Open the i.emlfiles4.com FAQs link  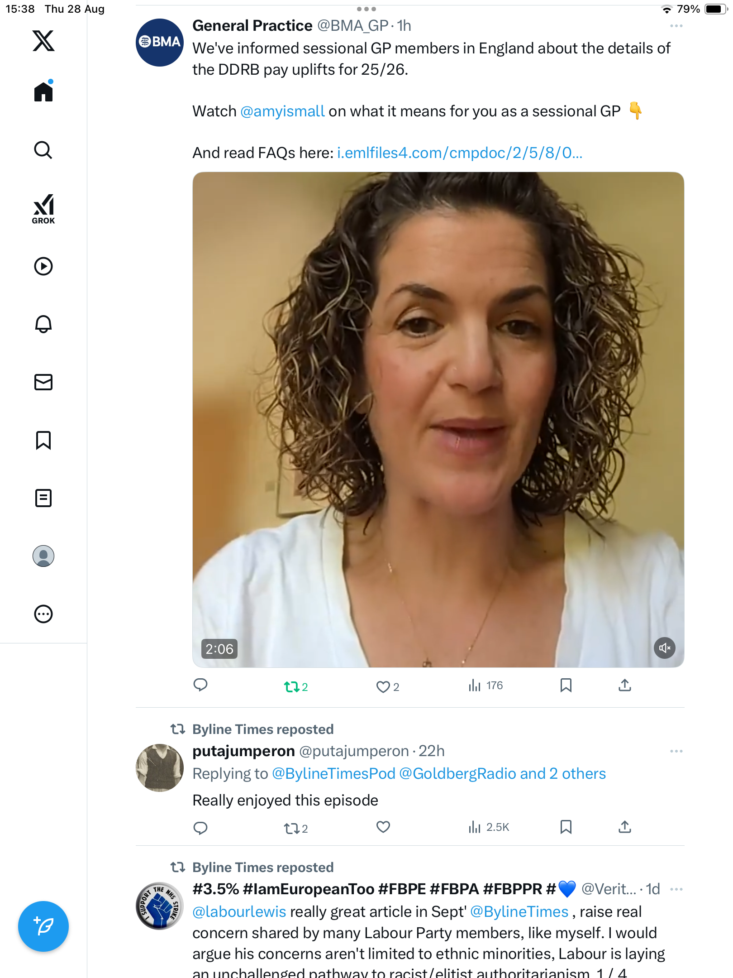click(x=459, y=153)
